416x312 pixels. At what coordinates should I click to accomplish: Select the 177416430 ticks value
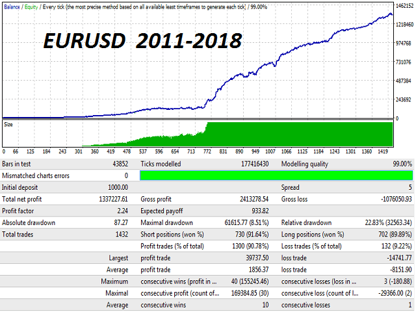pos(255,164)
